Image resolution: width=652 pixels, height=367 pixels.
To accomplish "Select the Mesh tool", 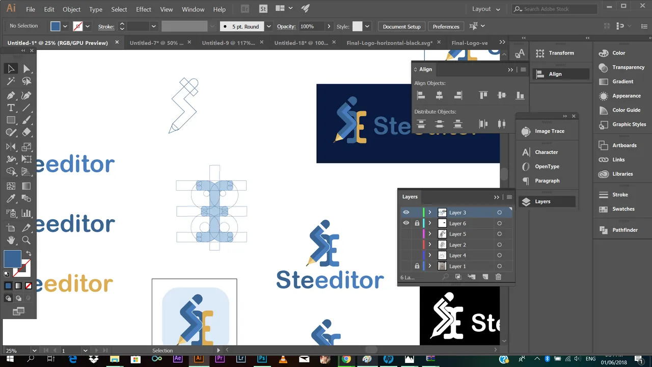I will (11, 186).
